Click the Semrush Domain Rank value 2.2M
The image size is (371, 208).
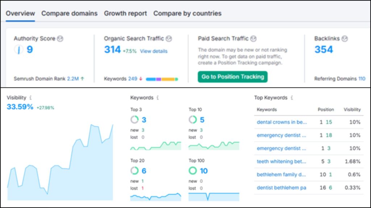click(73, 79)
